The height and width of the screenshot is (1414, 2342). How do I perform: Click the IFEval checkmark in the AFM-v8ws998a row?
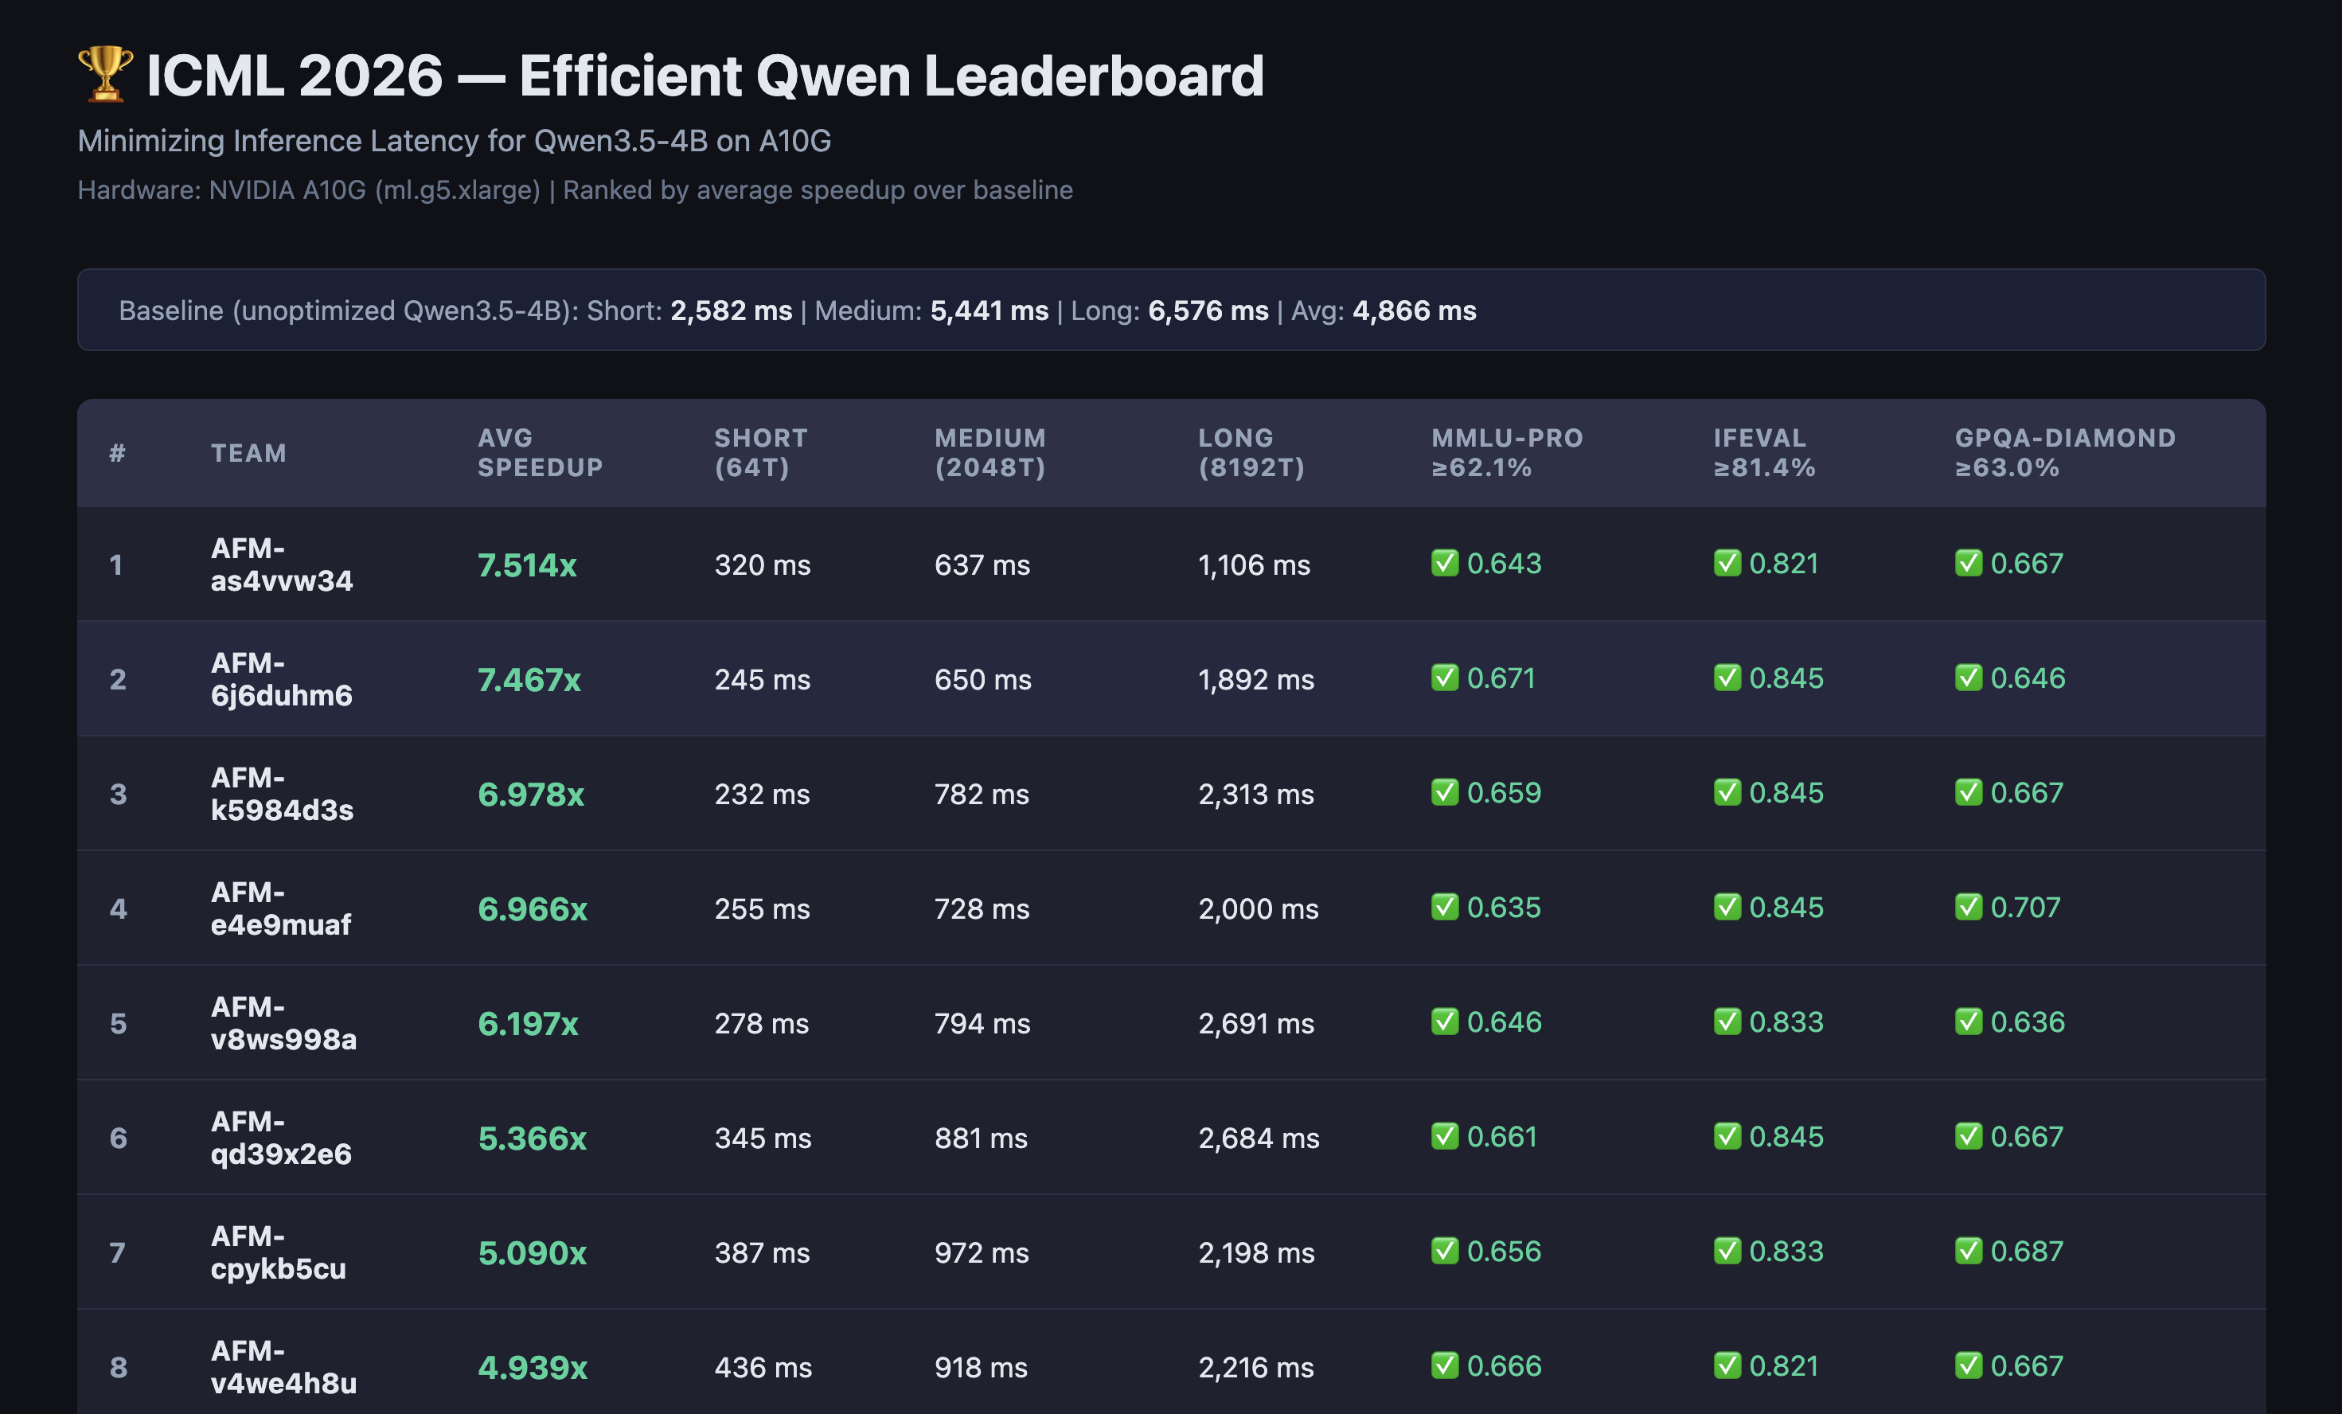(x=1727, y=1021)
